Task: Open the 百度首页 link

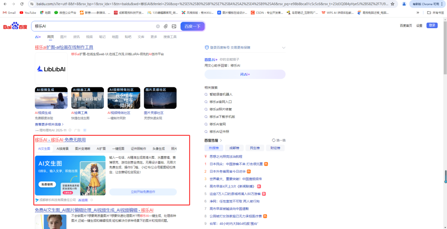Action: [x=406, y=25]
